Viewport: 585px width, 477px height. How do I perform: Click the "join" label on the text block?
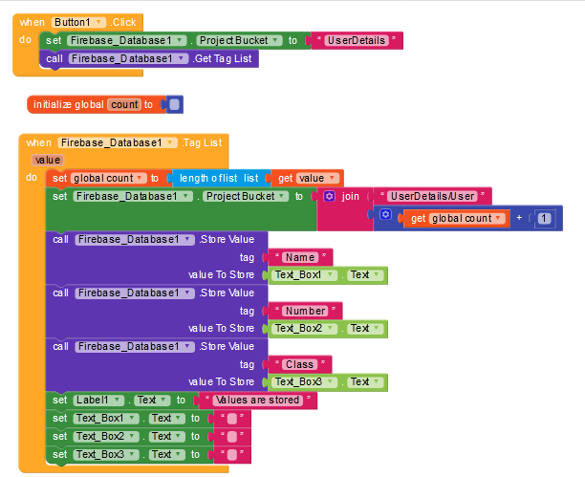pyautogui.click(x=350, y=196)
